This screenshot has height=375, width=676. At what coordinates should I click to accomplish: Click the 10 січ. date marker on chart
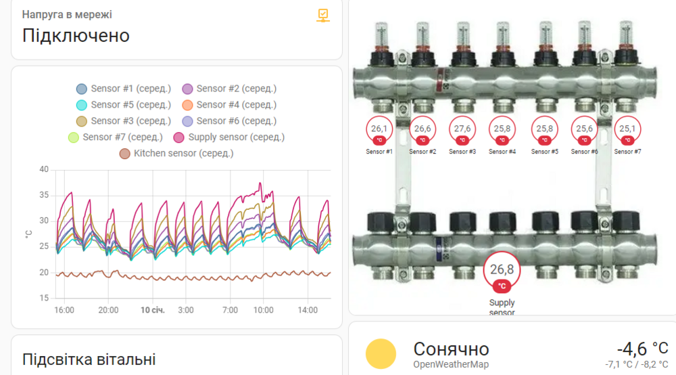pos(153,310)
